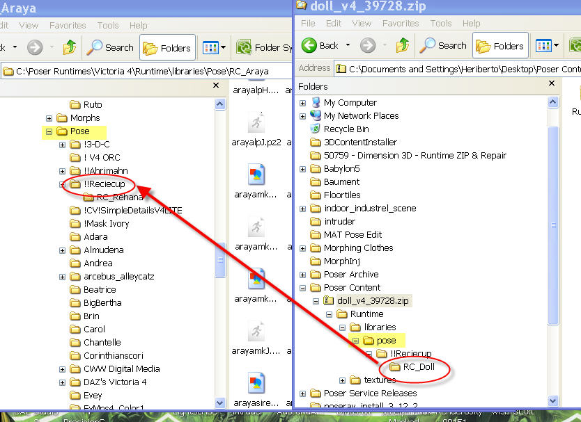This screenshot has width=581, height=422.
Task: Open Search in the Araya window
Action: pos(110,47)
